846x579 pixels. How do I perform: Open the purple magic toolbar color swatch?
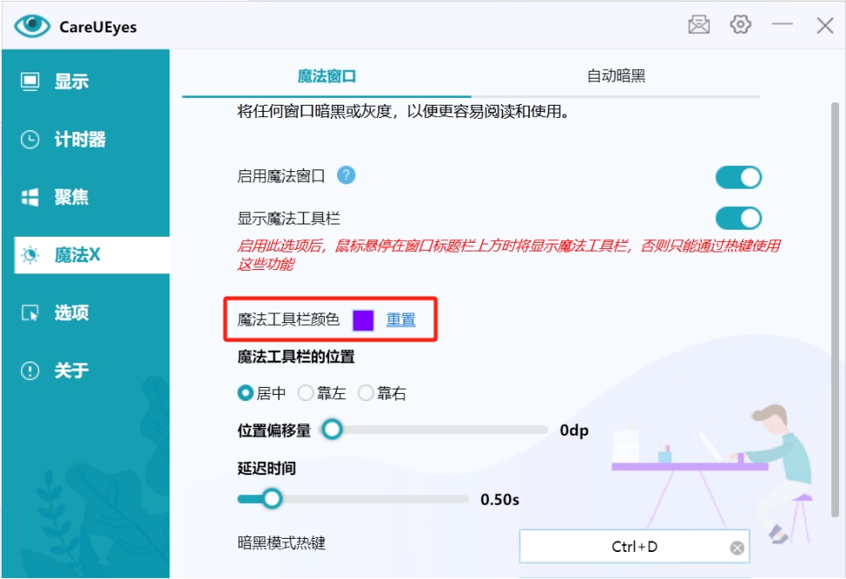coord(361,321)
